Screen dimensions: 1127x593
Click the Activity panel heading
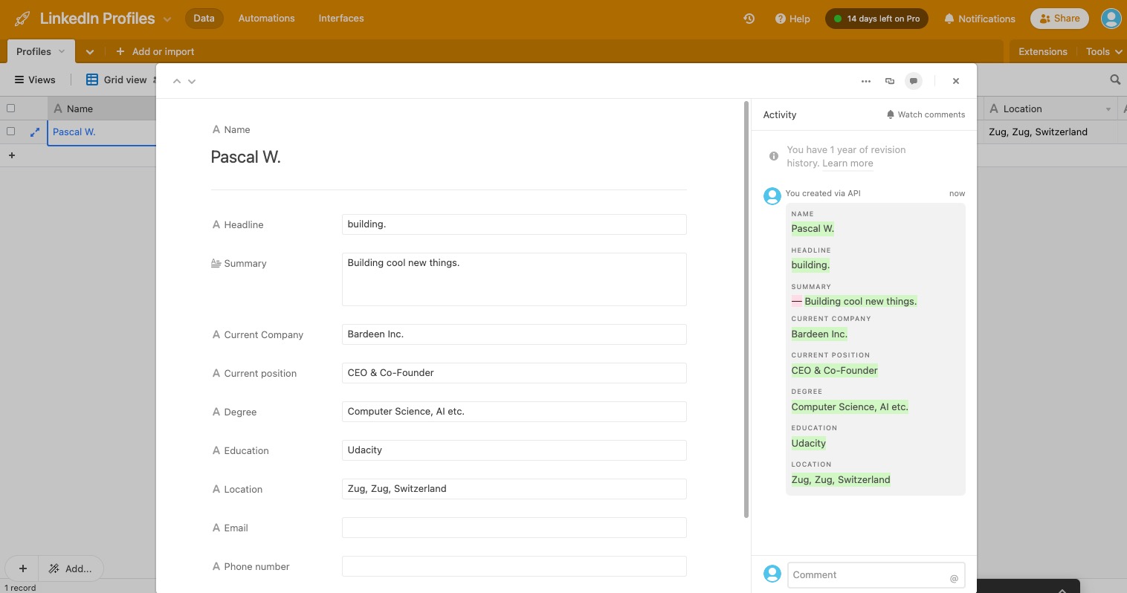pos(779,114)
